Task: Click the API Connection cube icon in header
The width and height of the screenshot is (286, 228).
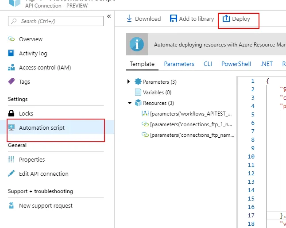Action: [x=15, y=3]
